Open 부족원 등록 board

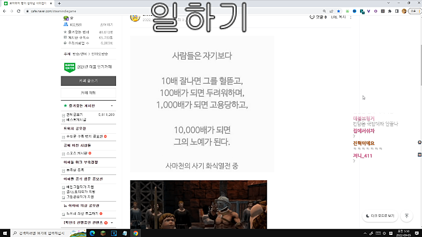75,170
